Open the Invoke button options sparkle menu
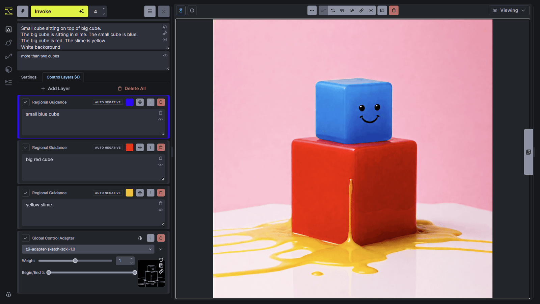 point(81,11)
